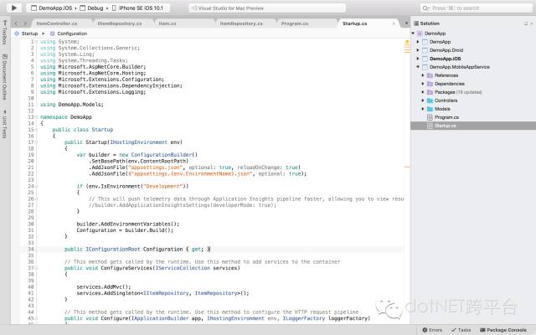Navigate back with the left arrow in tab bar
Screen dimensions: 536x335
pos(16,23)
